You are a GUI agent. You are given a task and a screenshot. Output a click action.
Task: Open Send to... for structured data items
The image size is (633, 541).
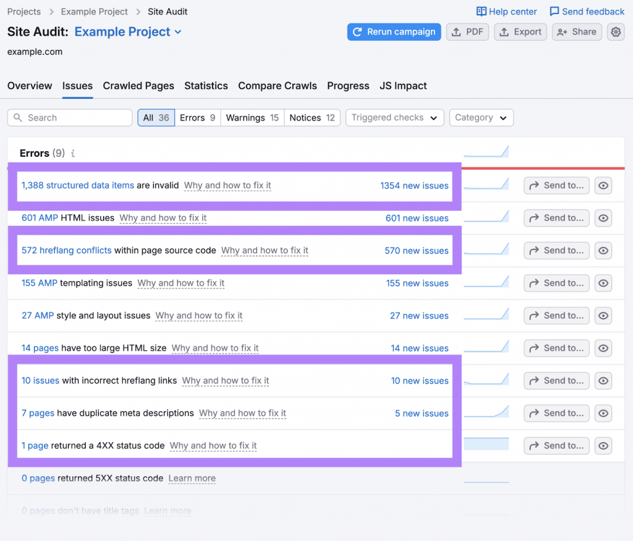[557, 185]
